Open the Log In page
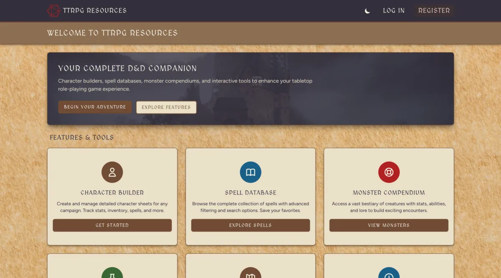 click(394, 11)
